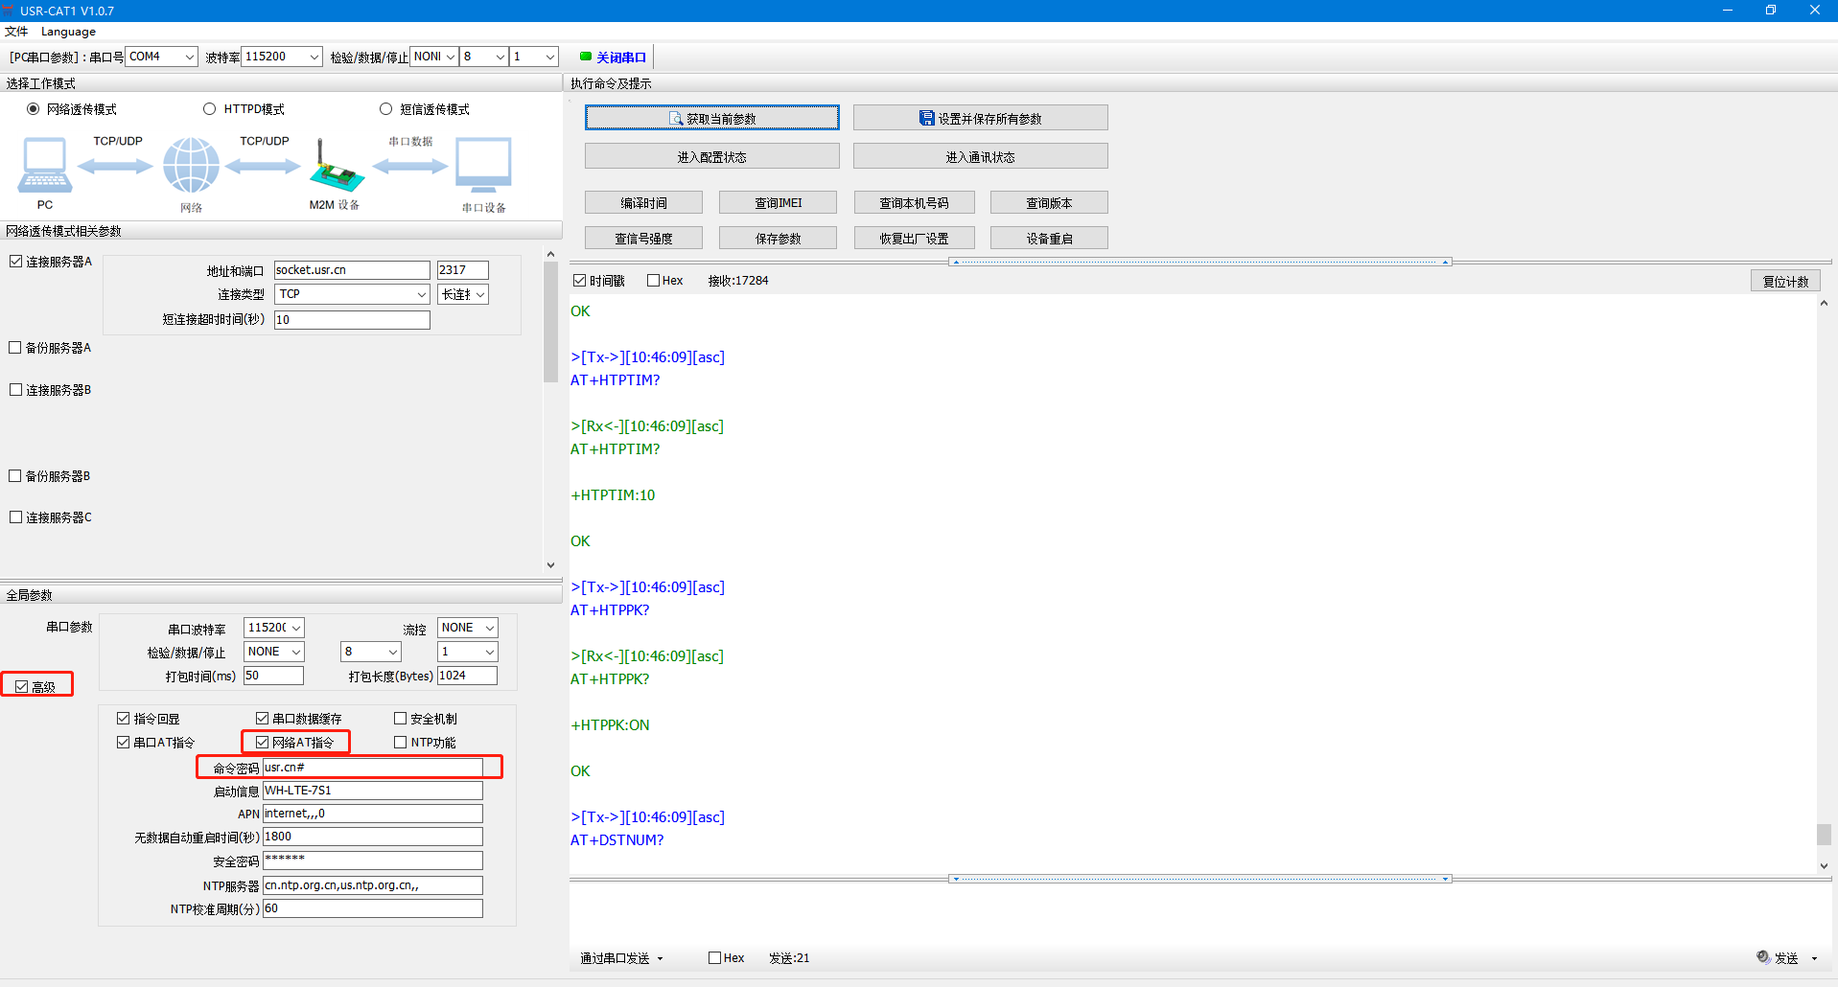
Task: Click the magnifier icon on 获取当前参数
Action: pos(676,119)
